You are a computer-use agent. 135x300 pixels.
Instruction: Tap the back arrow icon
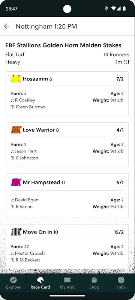[x=7, y=26]
